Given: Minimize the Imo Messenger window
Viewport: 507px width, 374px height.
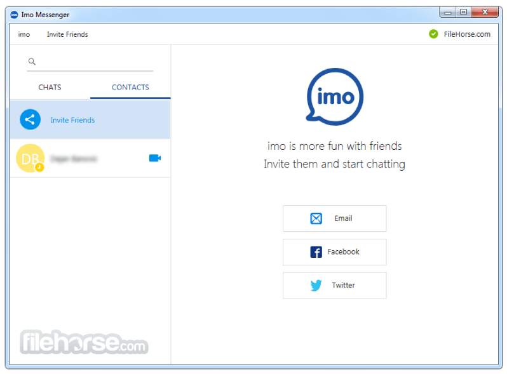Looking at the screenshot, I should (x=447, y=12).
